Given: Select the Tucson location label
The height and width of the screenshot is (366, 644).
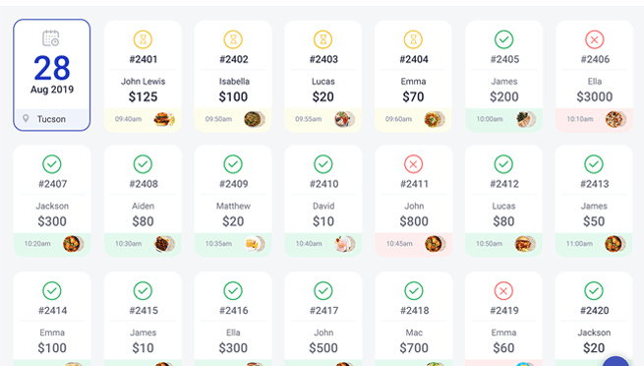Looking at the screenshot, I should coord(51,119).
